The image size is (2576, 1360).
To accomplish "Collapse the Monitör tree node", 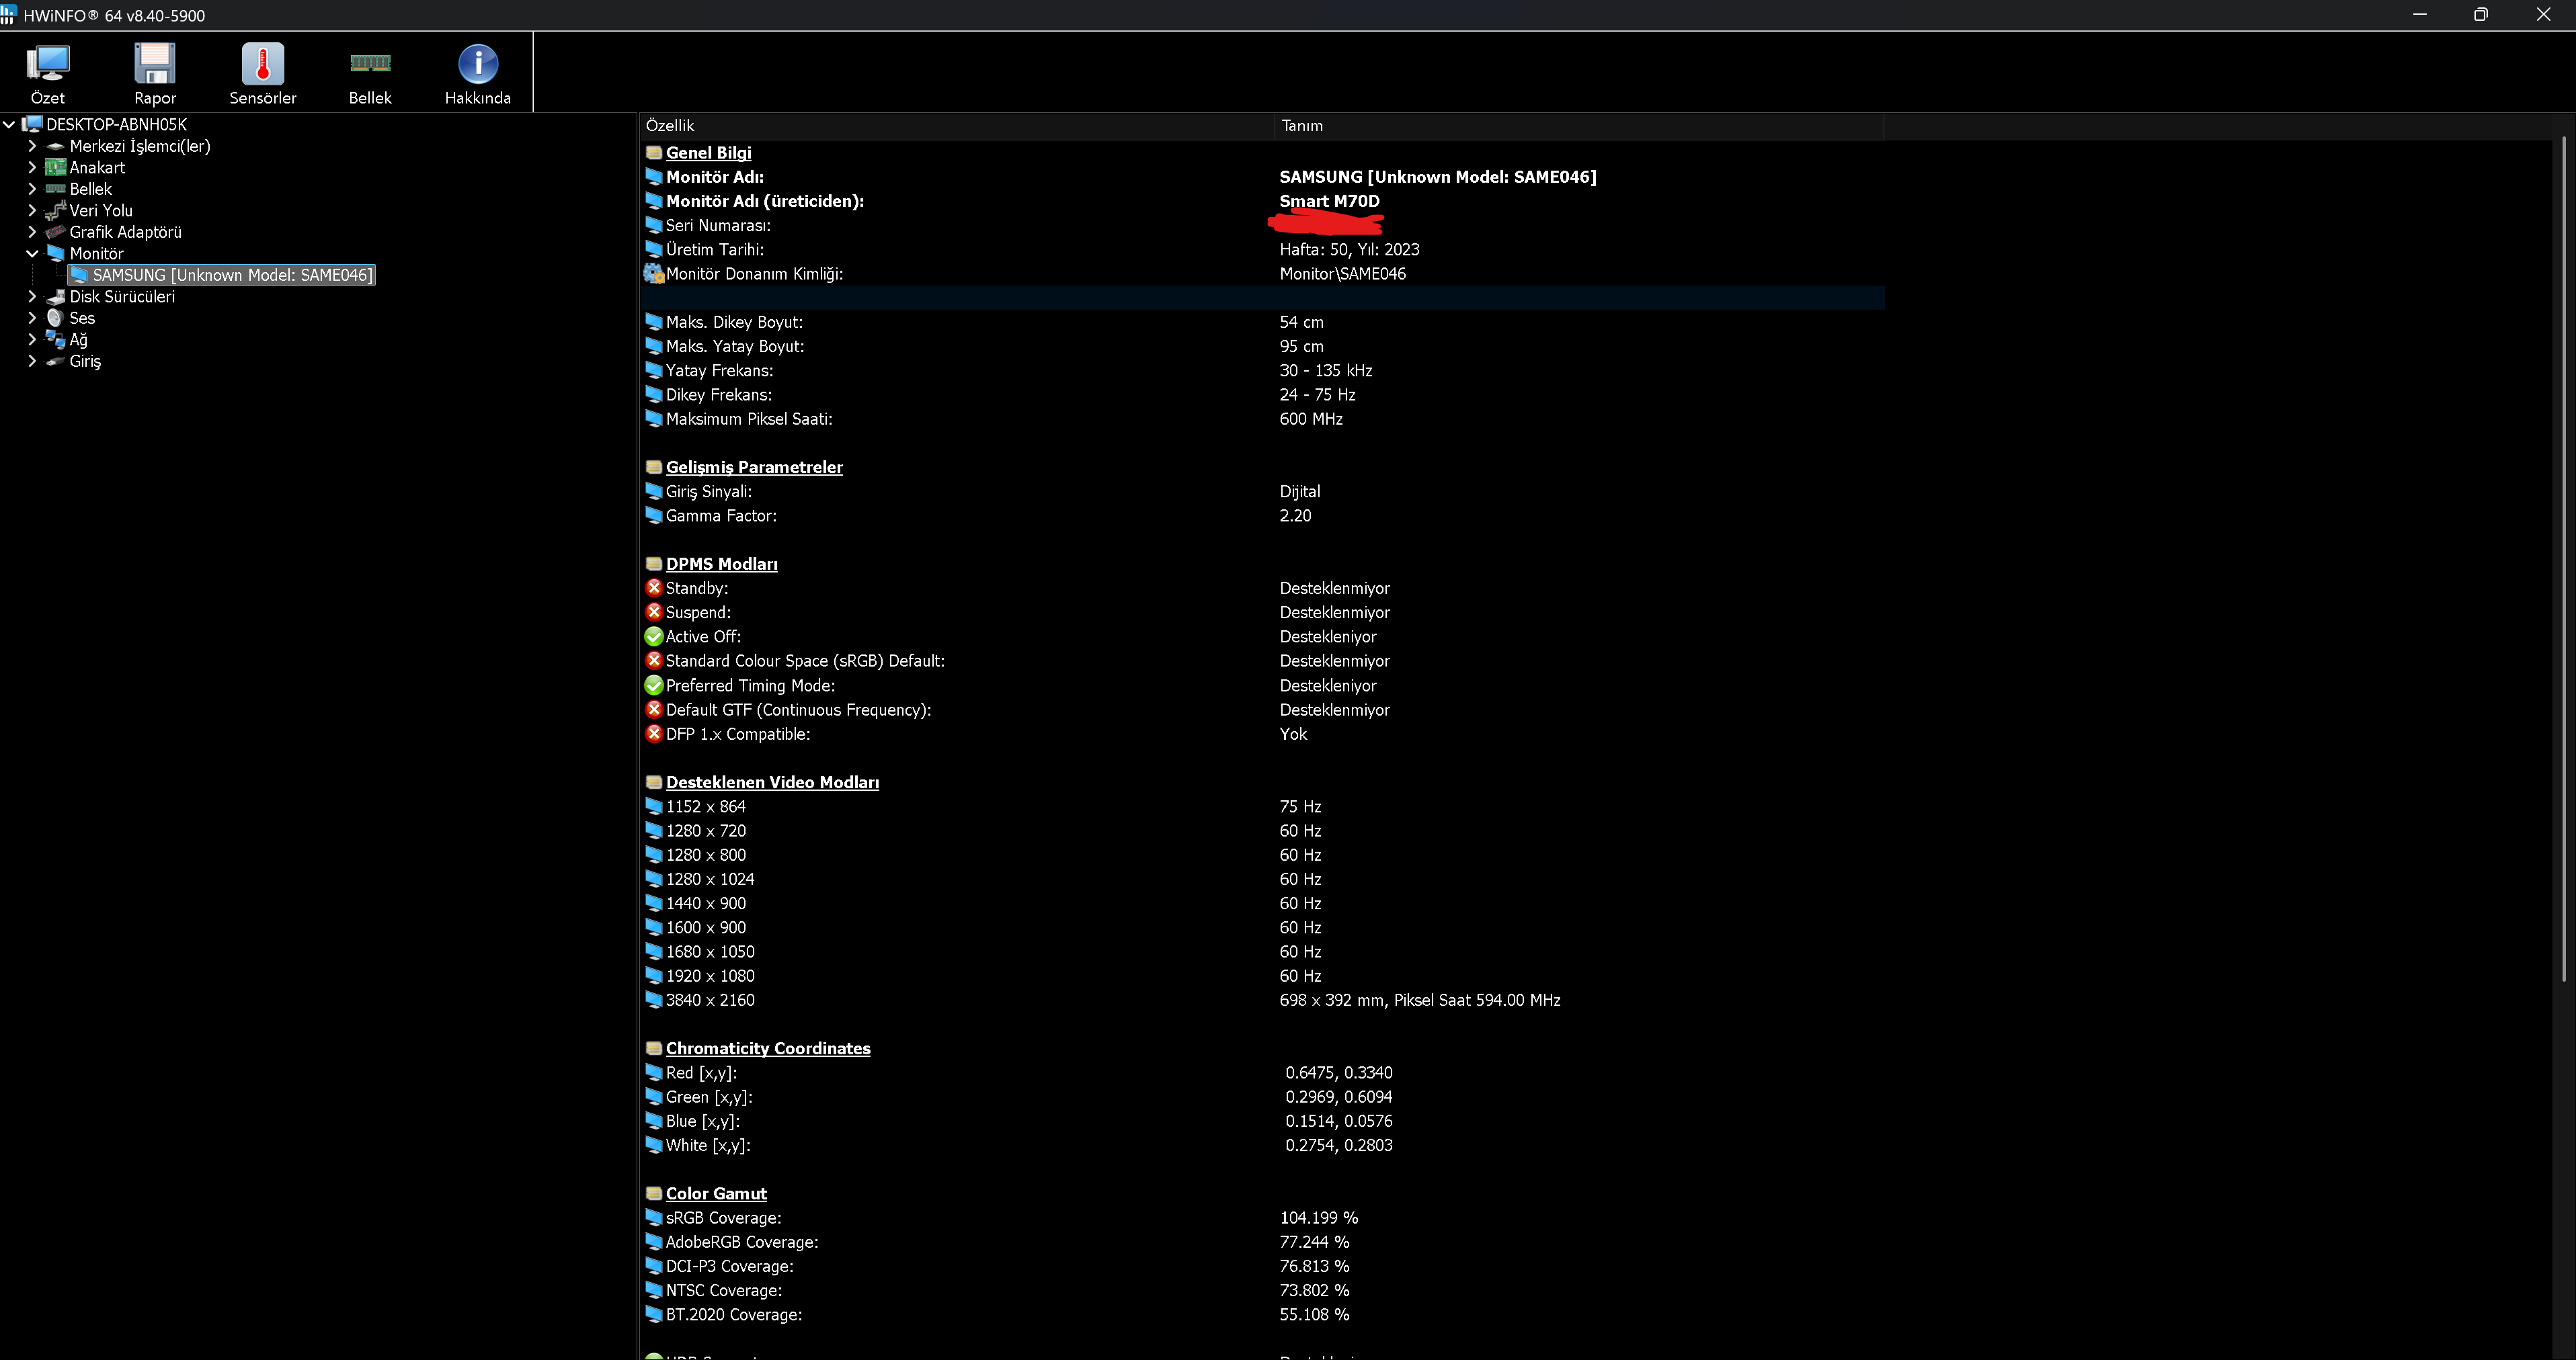I will (x=32, y=254).
